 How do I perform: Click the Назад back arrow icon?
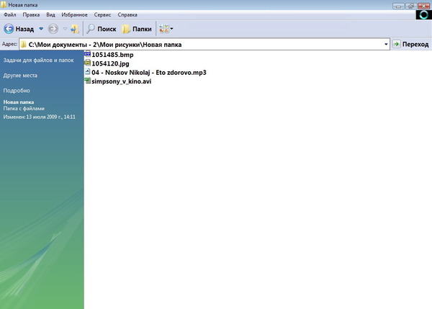point(9,29)
